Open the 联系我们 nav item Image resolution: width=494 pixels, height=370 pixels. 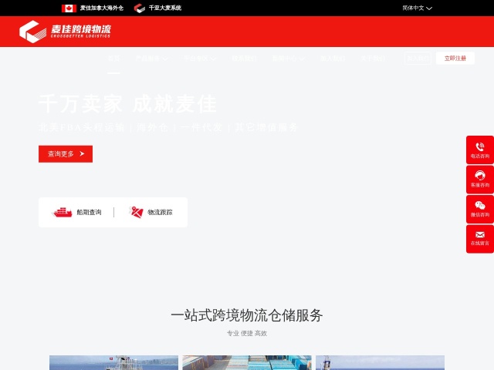(x=244, y=59)
